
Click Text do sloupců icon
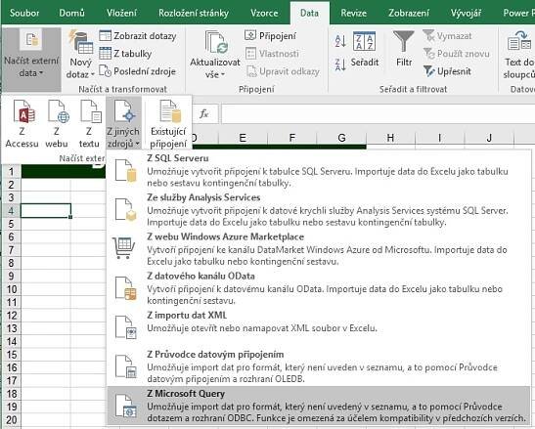[519, 55]
